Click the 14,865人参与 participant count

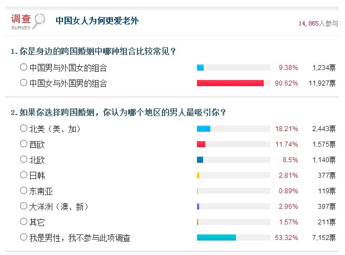click(318, 23)
